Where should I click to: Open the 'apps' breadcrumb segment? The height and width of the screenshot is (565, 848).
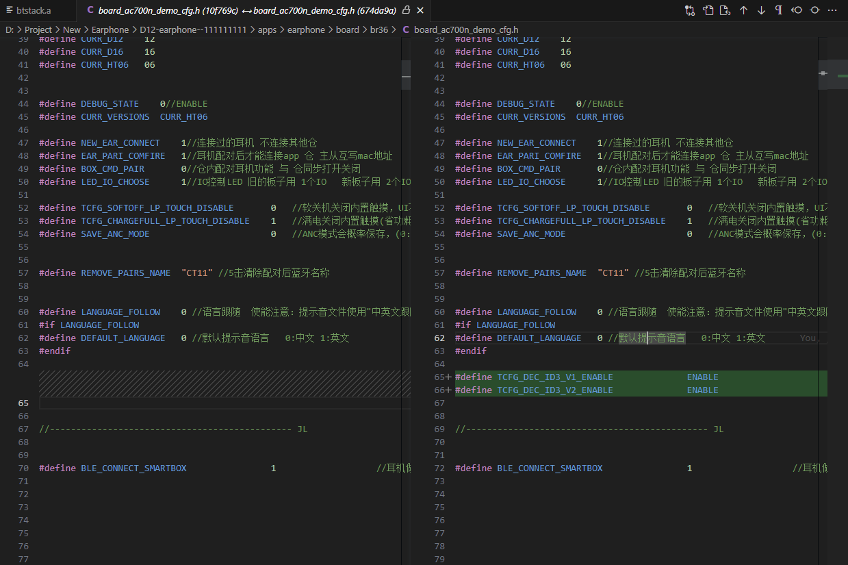coord(267,29)
